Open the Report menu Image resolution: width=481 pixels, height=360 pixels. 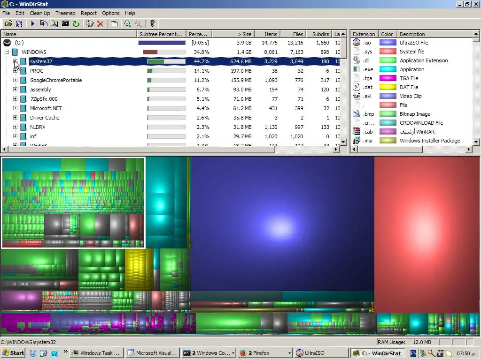point(89,13)
